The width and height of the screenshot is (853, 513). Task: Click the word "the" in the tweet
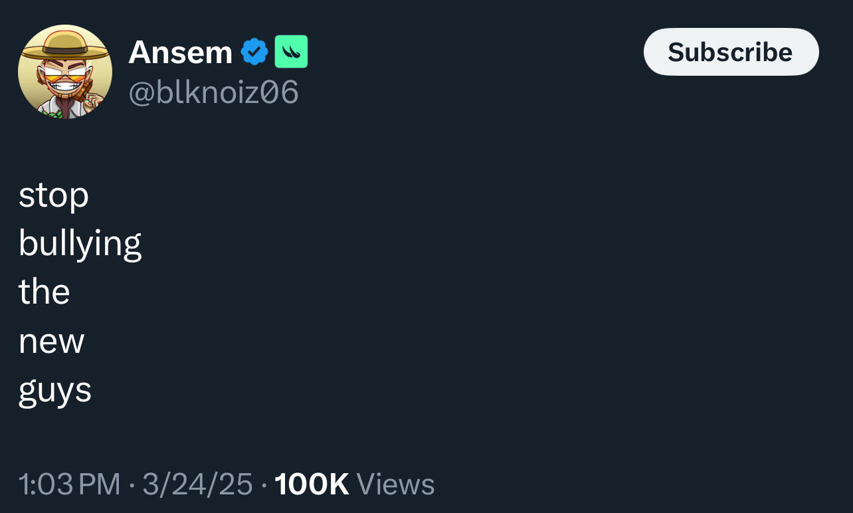[x=45, y=292]
